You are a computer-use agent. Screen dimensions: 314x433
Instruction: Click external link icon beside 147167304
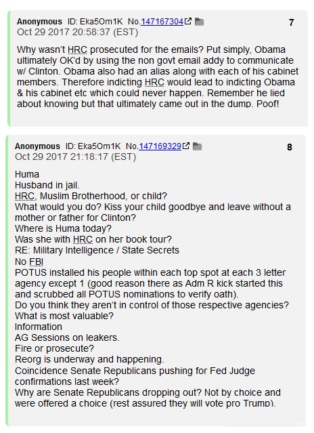(x=188, y=21)
